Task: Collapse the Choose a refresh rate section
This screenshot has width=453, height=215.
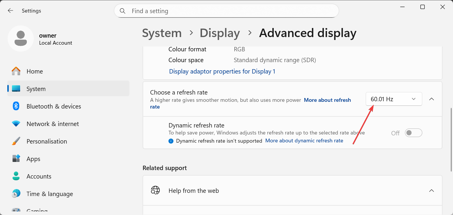Action: pos(432,99)
